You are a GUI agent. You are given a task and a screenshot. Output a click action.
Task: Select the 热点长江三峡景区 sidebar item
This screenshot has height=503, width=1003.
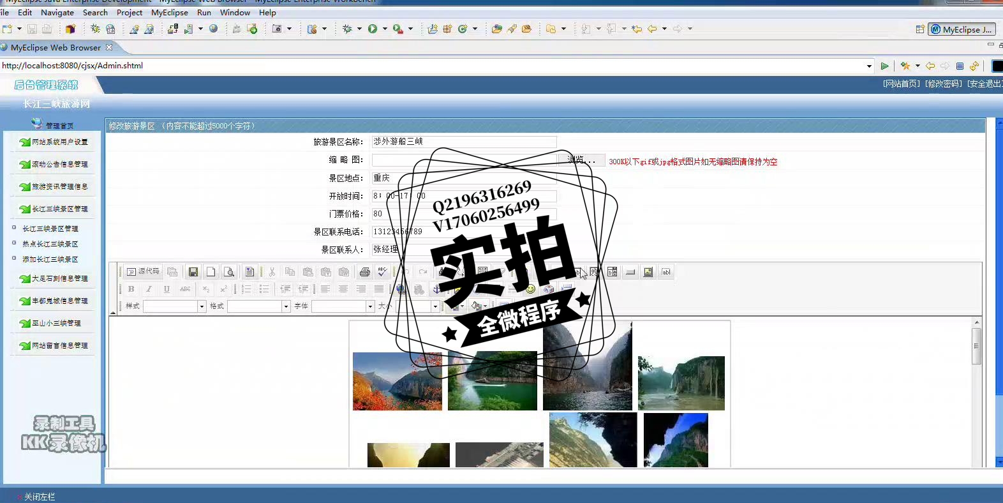50,244
